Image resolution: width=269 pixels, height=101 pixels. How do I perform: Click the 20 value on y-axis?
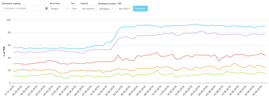[9, 70]
